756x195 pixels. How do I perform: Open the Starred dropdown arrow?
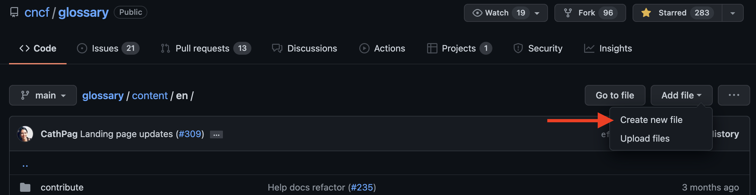tap(732, 13)
